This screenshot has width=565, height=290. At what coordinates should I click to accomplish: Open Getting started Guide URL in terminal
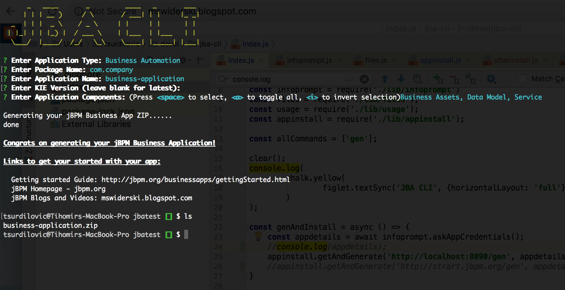point(196,180)
